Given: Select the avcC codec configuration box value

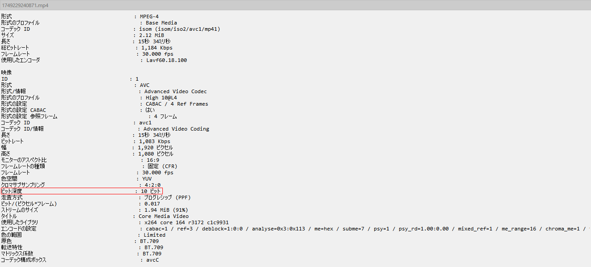Looking at the screenshot, I should click(x=152, y=260).
